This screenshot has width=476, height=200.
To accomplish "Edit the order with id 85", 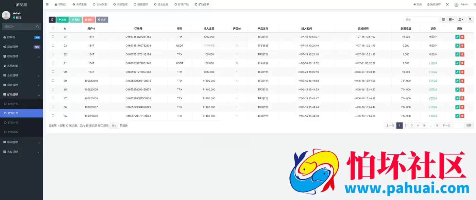I will [x=457, y=116].
